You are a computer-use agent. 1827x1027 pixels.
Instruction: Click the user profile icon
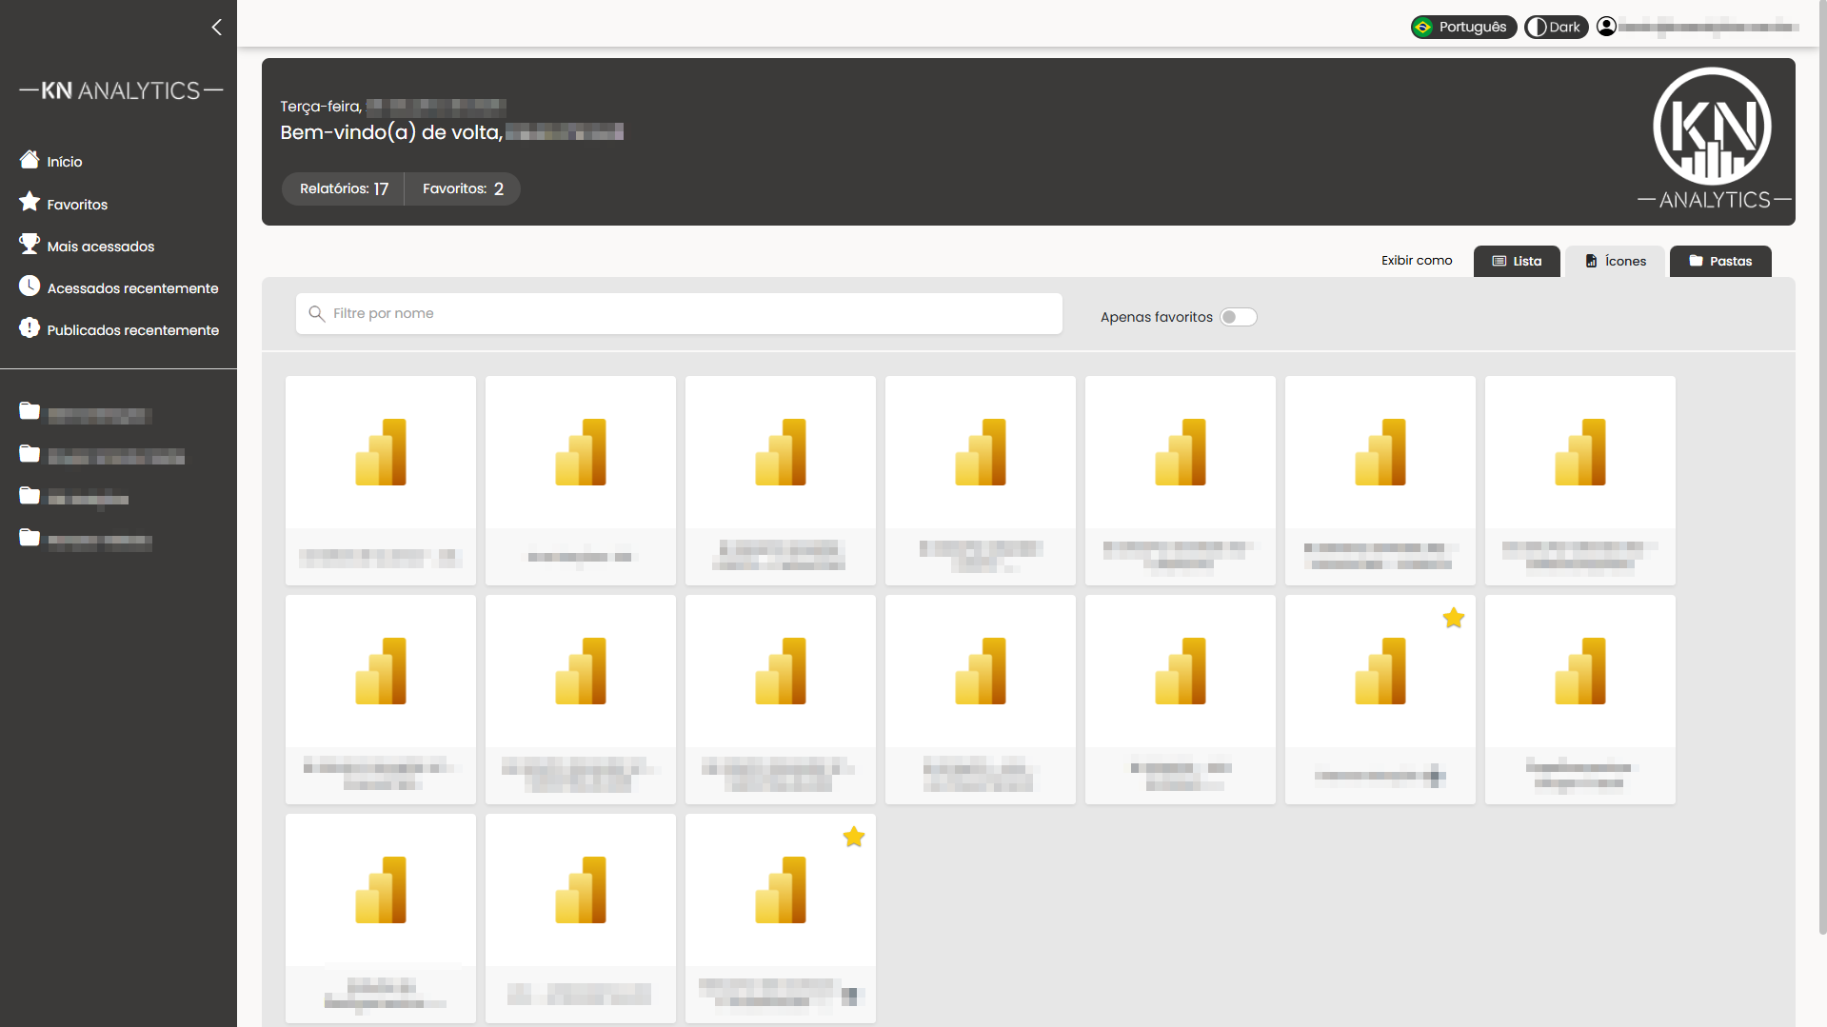pyautogui.click(x=1606, y=27)
